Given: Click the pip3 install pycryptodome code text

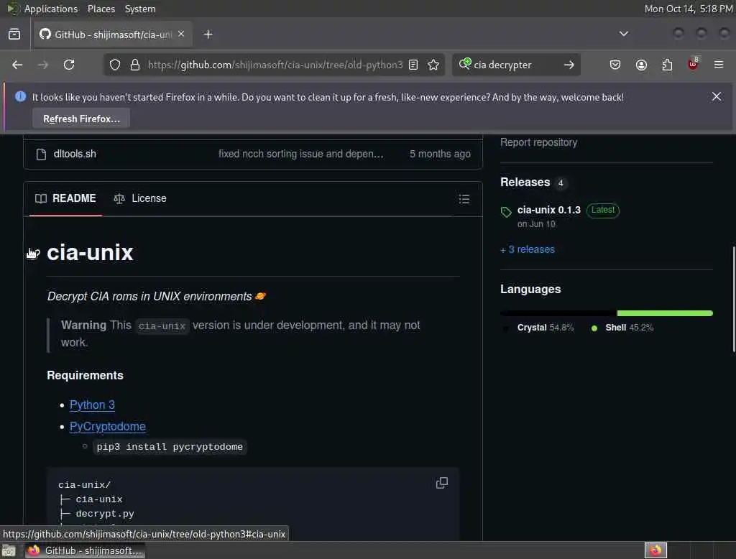Looking at the screenshot, I should pos(170,447).
